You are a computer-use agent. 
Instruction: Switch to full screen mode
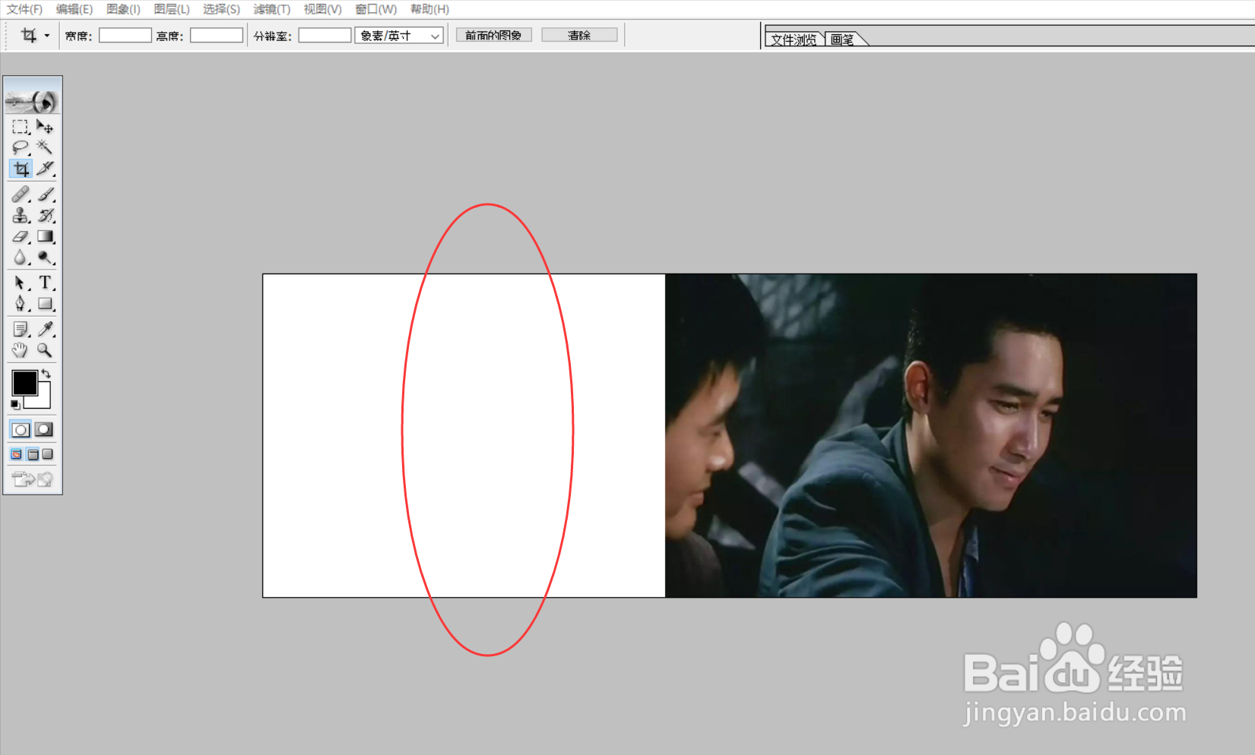pyautogui.click(x=48, y=454)
